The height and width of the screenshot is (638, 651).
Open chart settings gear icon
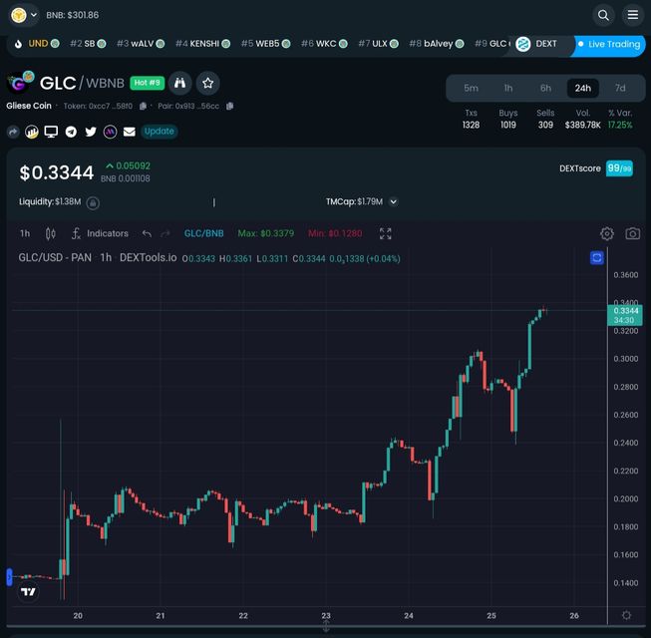pos(607,233)
